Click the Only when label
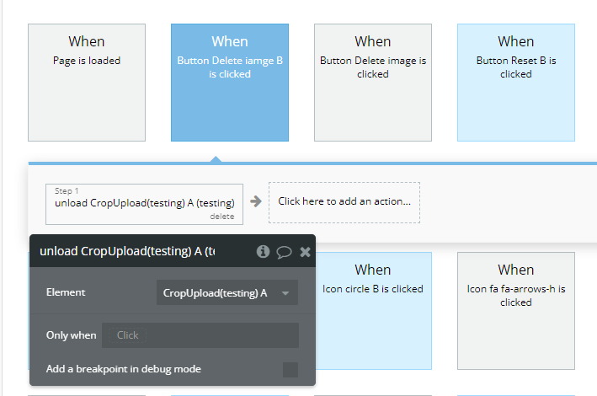 [x=71, y=335]
